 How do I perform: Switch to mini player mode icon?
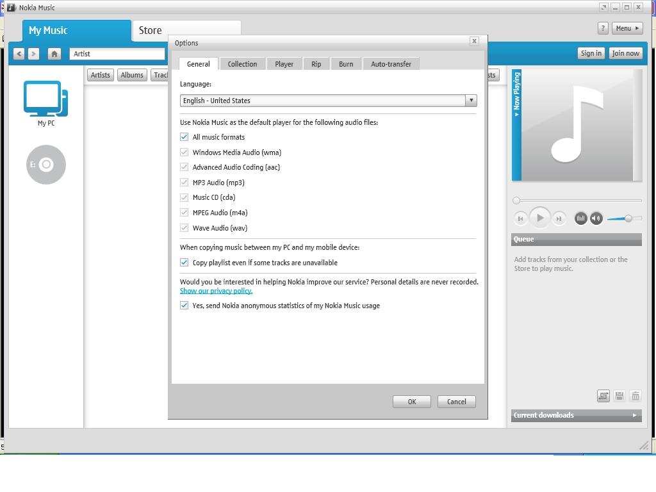(603, 7)
